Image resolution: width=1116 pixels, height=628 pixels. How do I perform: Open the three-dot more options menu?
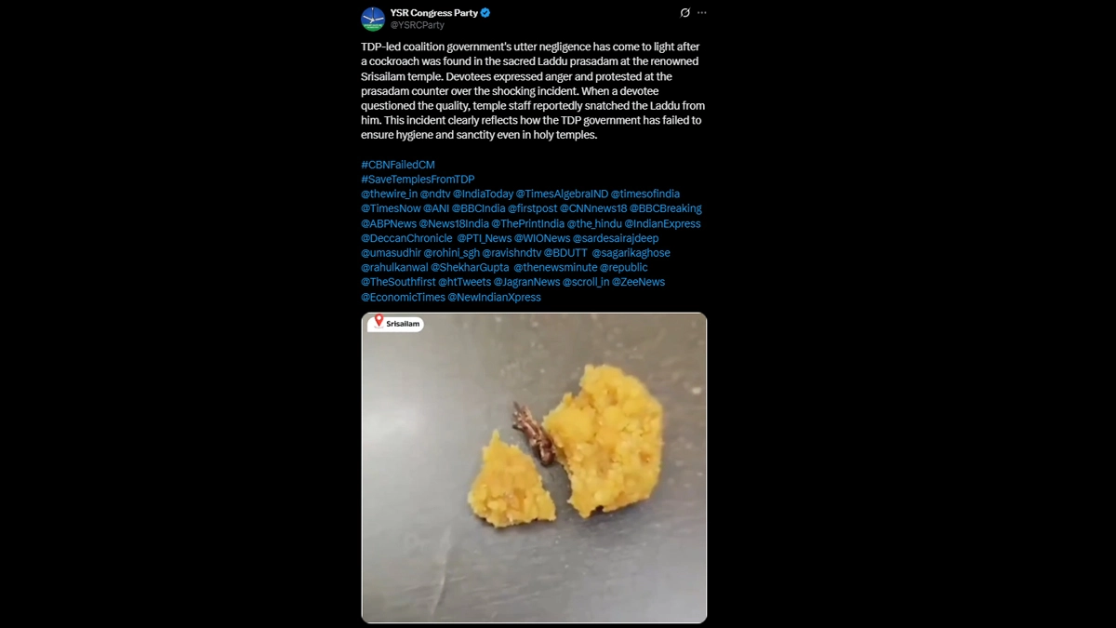coord(702,13)
